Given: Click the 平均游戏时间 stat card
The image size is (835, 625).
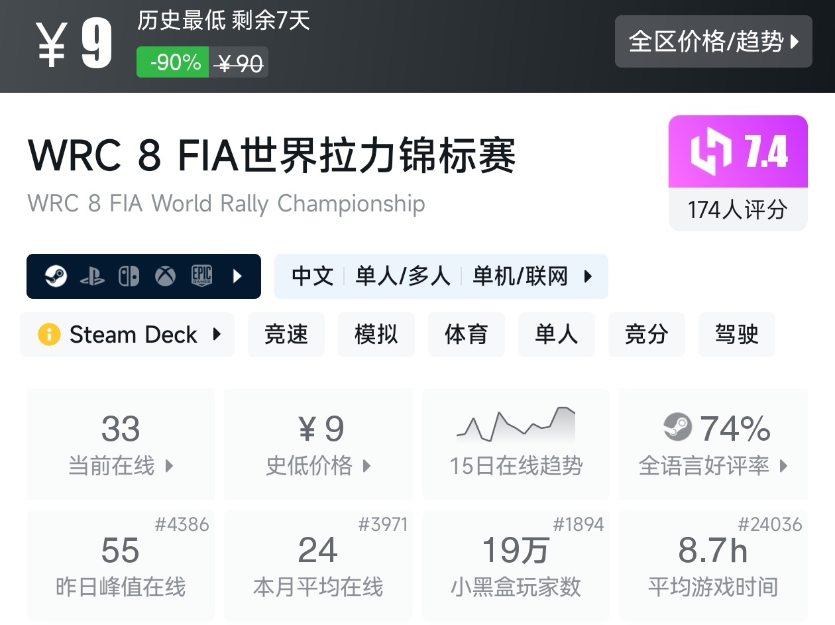Looking at the screenshot, I should [x=713, y=565].
